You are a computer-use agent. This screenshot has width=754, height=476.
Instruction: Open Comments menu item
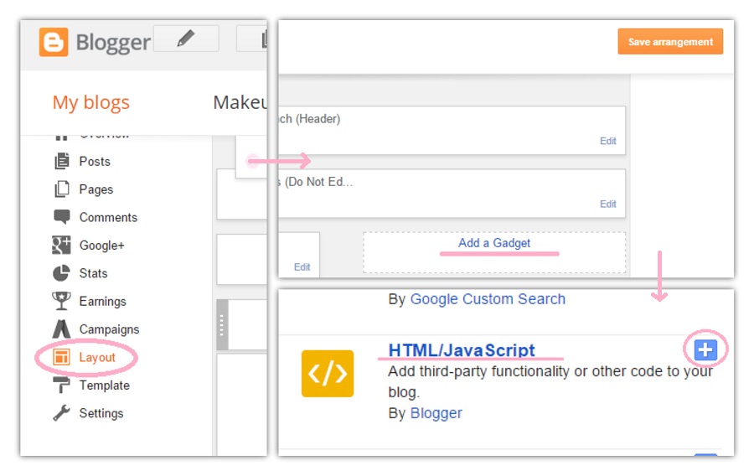coord(108,217)
